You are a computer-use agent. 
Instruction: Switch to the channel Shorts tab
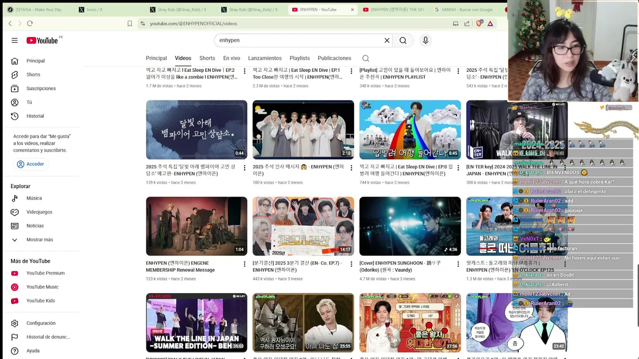[207, 58]
